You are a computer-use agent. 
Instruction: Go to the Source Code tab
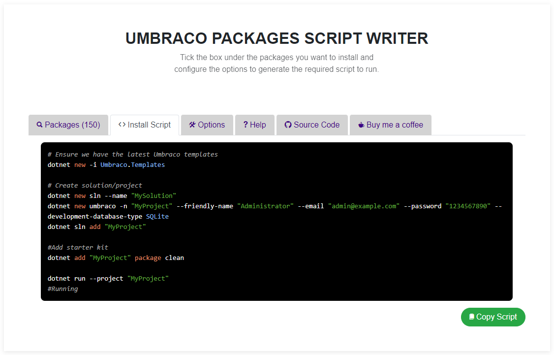click(312, 125)
